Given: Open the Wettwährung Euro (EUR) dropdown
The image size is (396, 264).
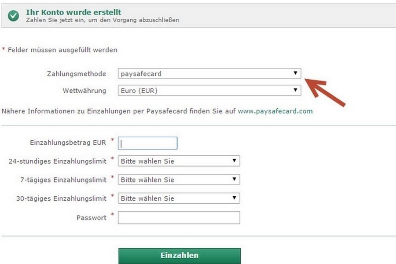Looking at the screenshot, I should (209, 91).
